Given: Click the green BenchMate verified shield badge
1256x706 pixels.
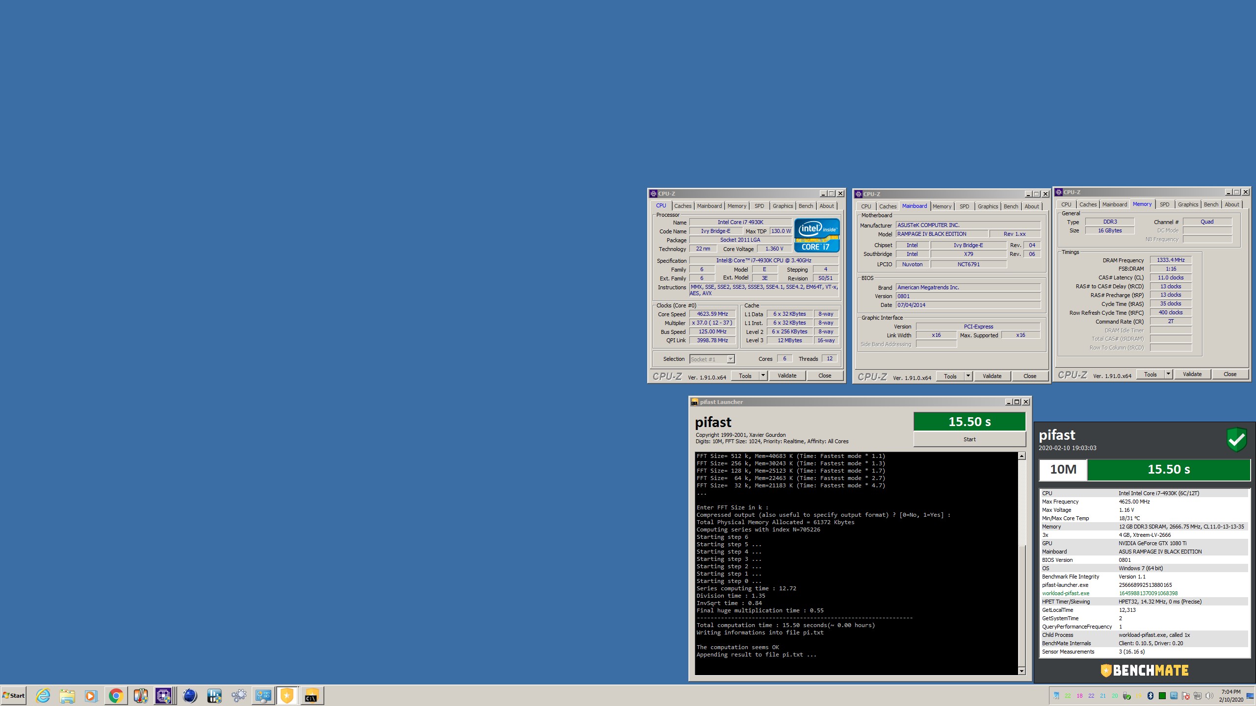Looking at the screenshot, I should 1236,440.
